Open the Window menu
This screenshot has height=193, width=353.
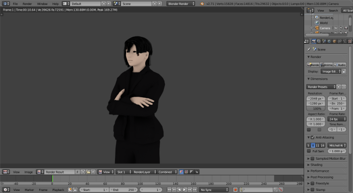click(42, 4)
